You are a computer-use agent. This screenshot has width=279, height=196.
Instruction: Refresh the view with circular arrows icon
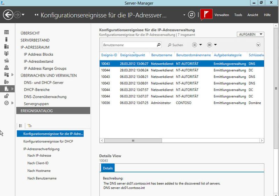pos(191,15)
